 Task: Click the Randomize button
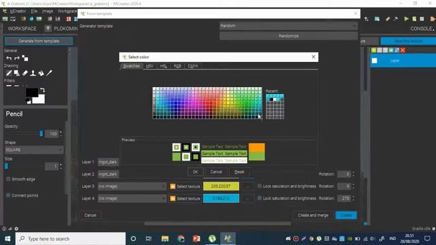[288, 36]
